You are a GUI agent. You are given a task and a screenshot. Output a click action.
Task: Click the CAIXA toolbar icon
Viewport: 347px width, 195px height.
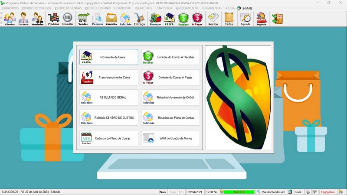click(169, 19)
